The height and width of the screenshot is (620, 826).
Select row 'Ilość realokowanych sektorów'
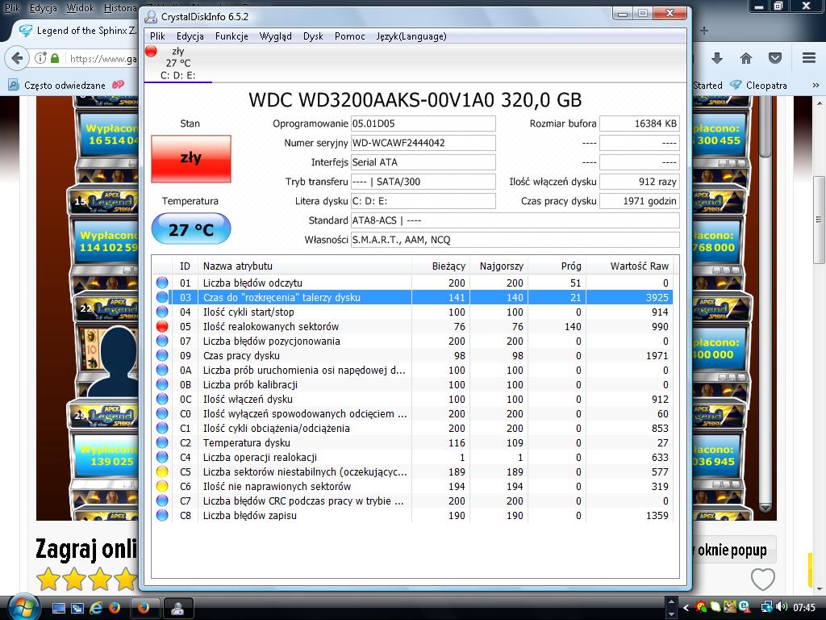pyautogui.click(x=412, y=326)
